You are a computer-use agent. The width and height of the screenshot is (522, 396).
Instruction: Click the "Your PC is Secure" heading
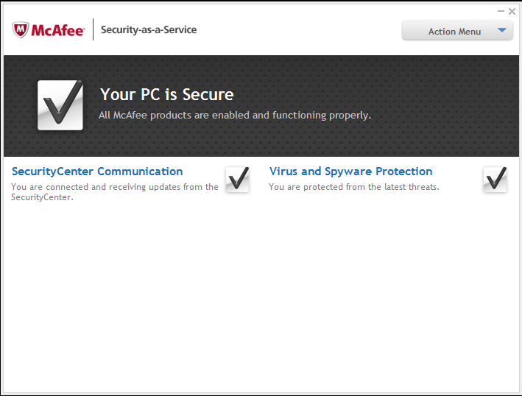pyautogui.click(x=167, y=94)
